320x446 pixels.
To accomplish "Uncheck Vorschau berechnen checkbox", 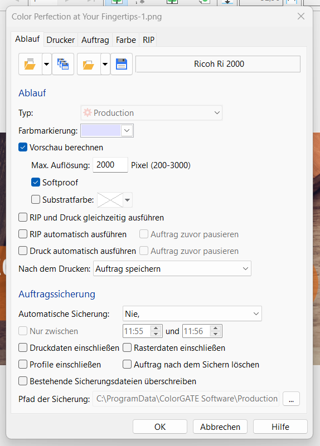I will point(23,148).
